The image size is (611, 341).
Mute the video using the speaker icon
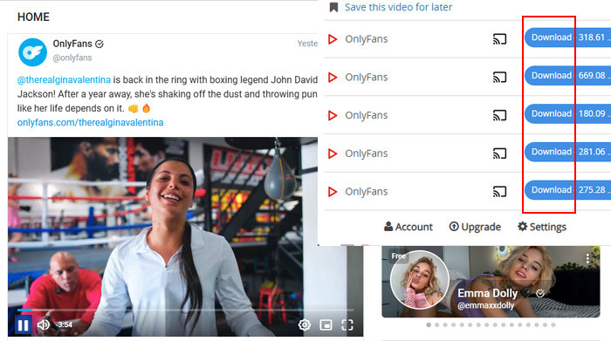click(x=44, y=324)
